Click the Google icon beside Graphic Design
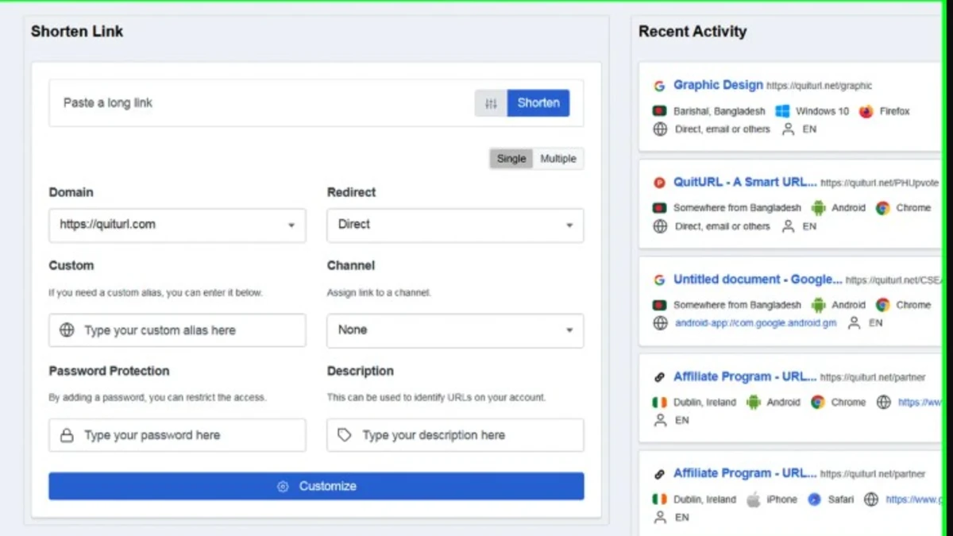This screenshot has width=953, height=536. [659, 86]
